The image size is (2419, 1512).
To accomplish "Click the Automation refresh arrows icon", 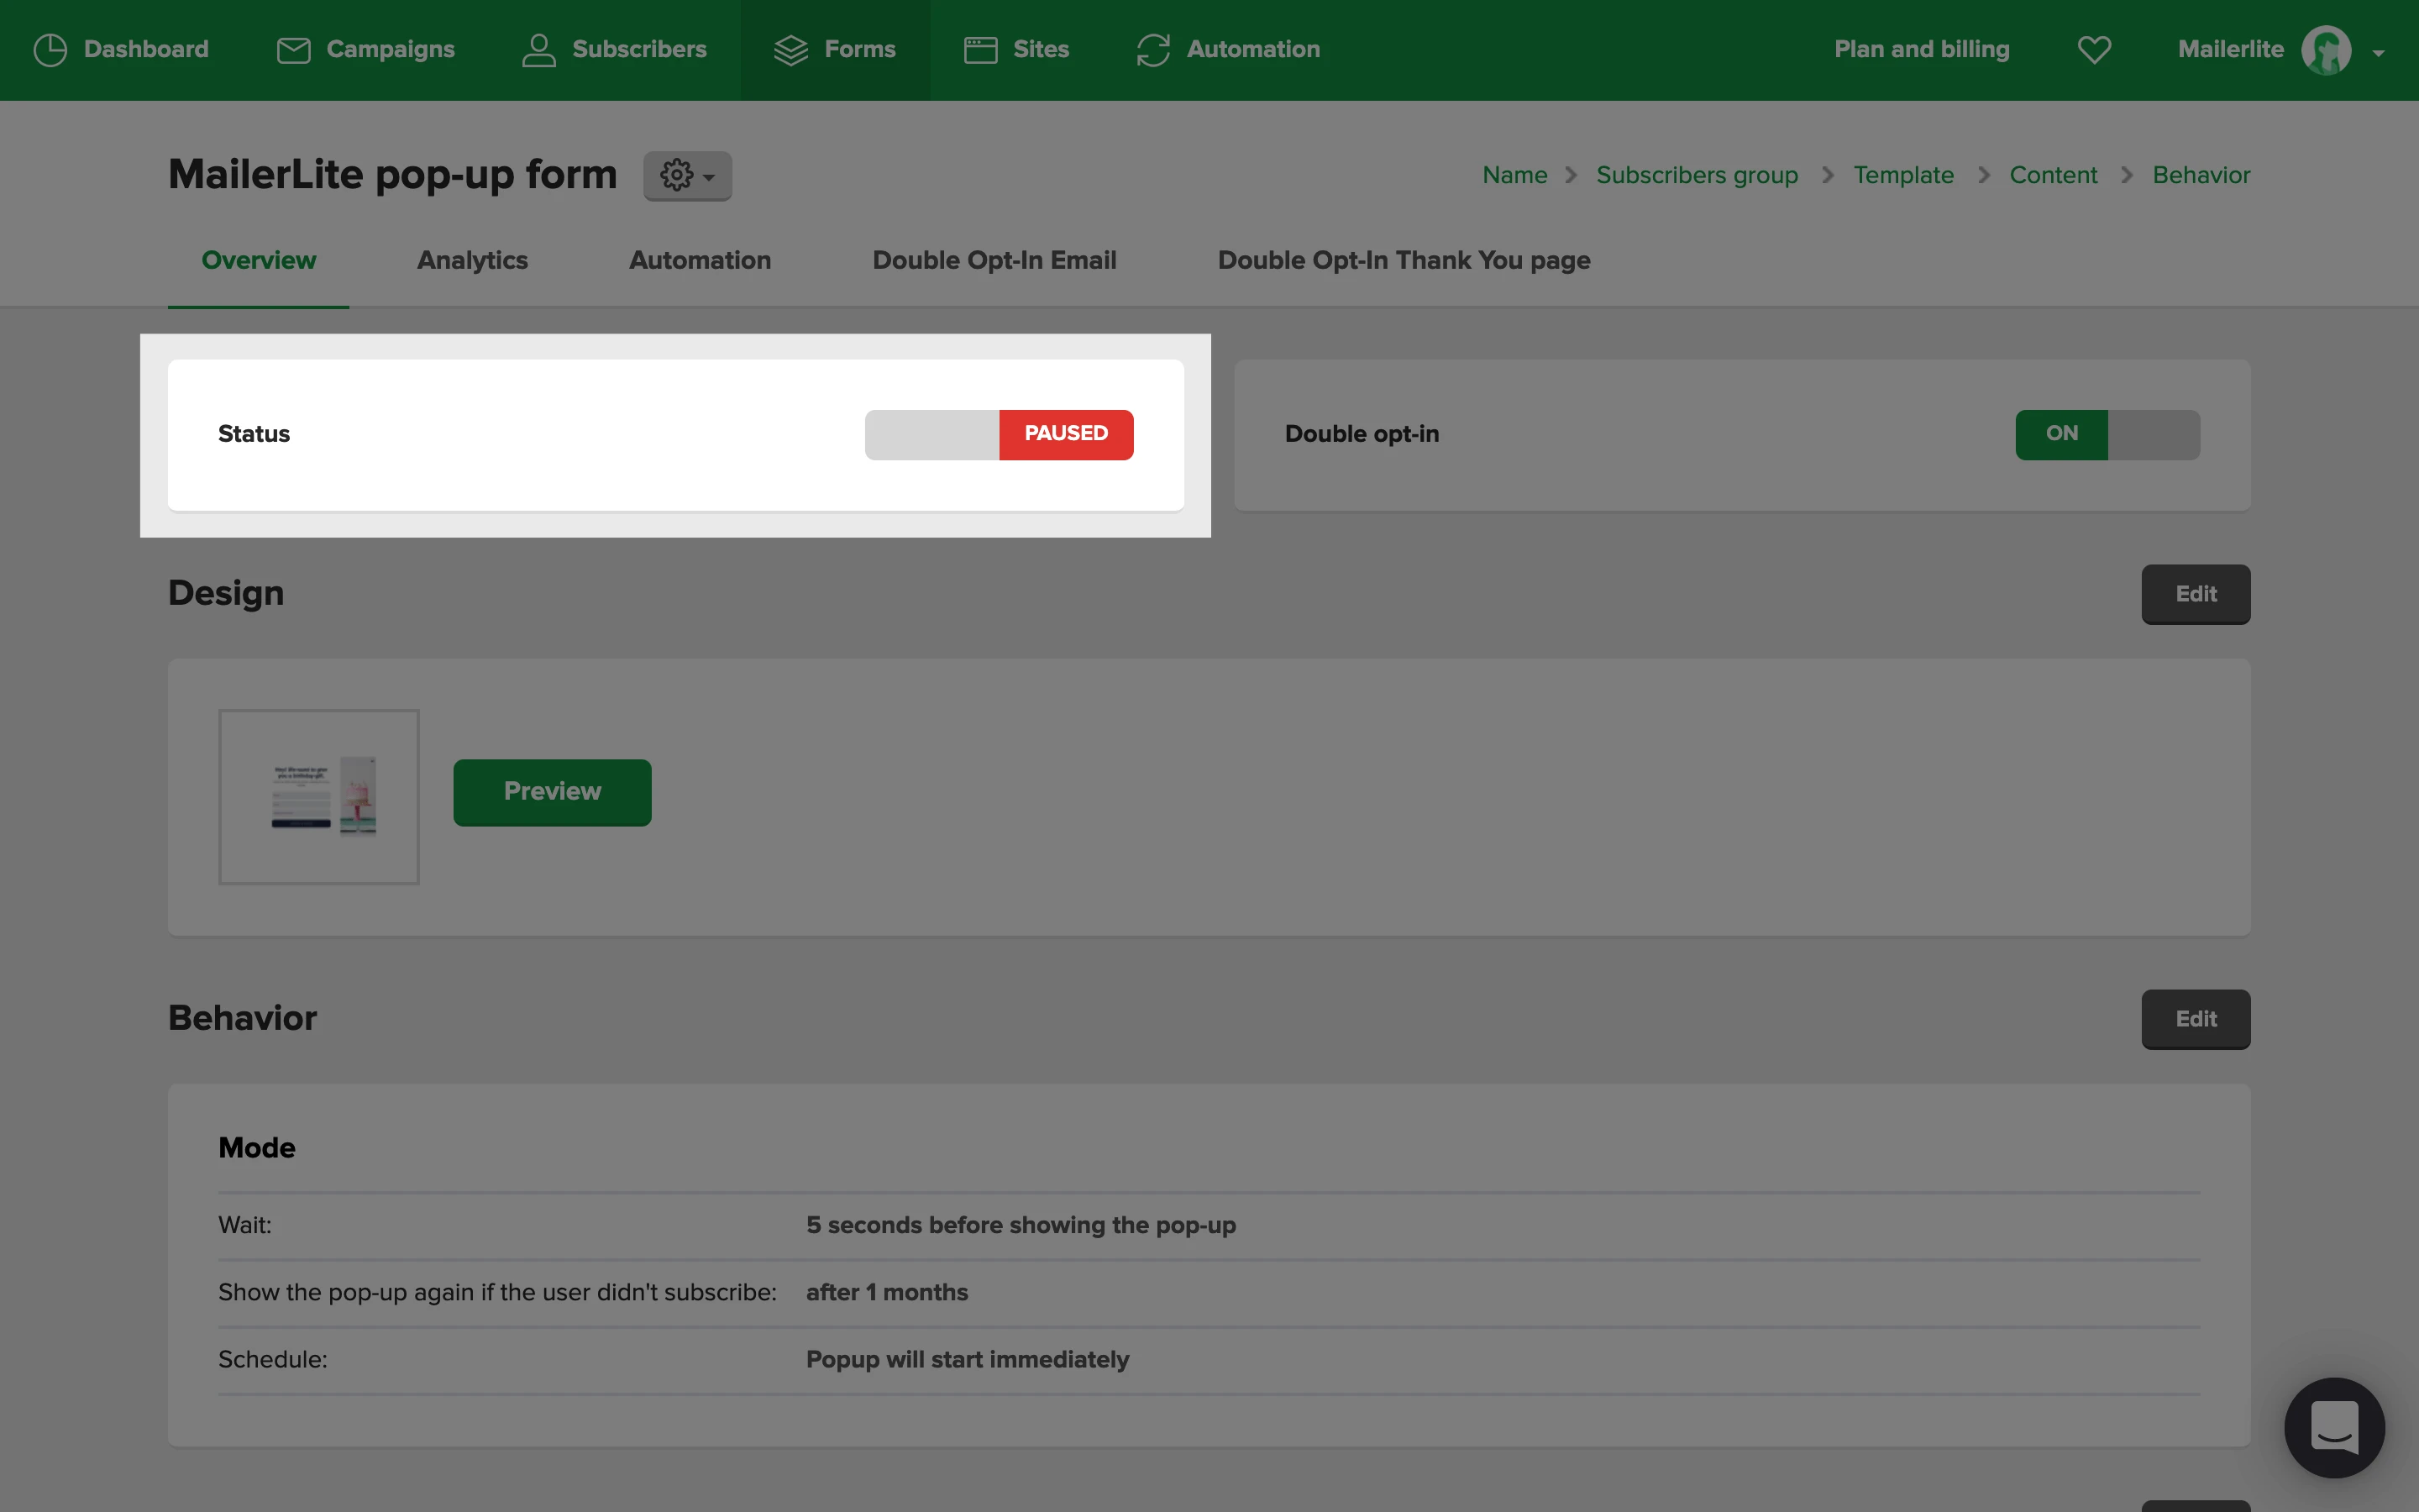I will (x=1152, y=50).
